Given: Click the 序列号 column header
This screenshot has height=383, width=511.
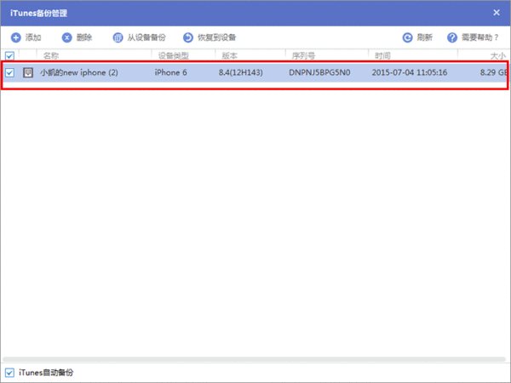Looking at the screenshot, I should pyautogui.click(x=304, y=56).
